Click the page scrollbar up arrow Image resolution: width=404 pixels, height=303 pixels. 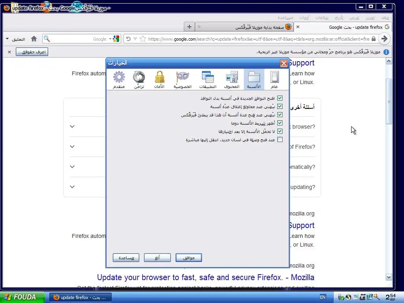pyautogui.click(x=389, y=61)
